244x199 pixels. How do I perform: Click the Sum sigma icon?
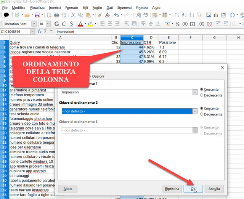pos(45,32)
